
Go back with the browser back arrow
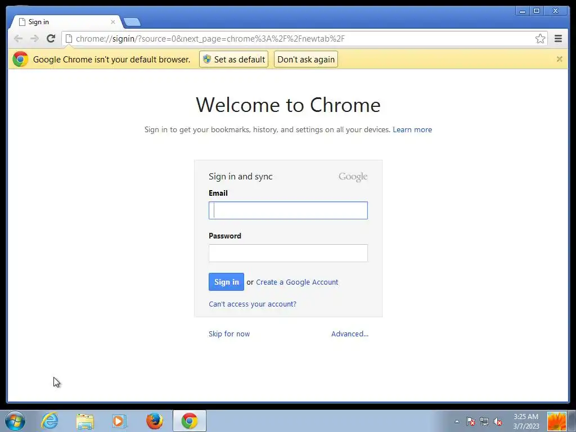pos(18,39)
